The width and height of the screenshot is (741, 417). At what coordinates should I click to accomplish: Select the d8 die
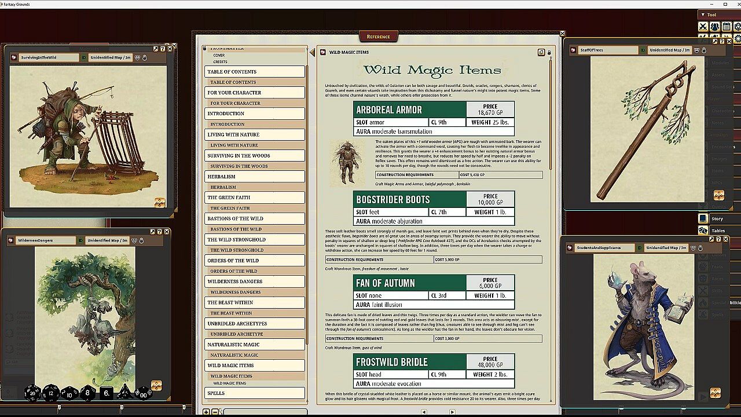tap(87, 393)
